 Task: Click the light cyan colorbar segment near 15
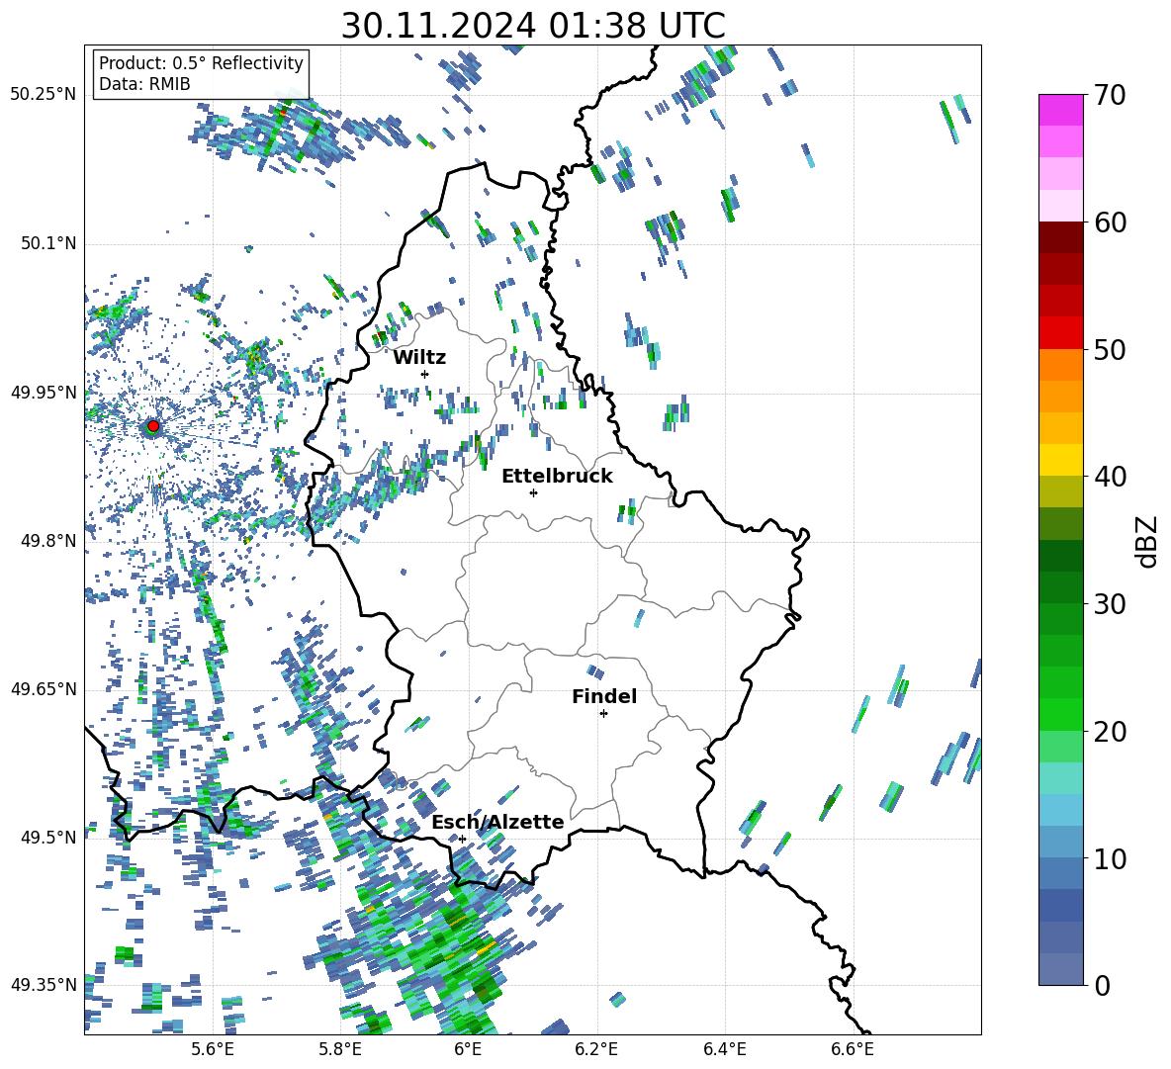pos(1061,778)
